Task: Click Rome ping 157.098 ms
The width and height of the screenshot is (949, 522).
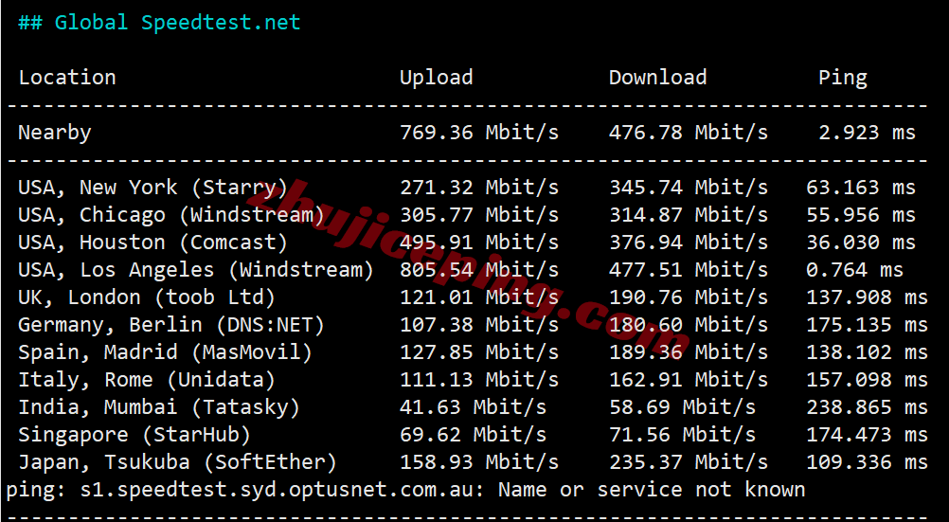Action: coord(868,380)
